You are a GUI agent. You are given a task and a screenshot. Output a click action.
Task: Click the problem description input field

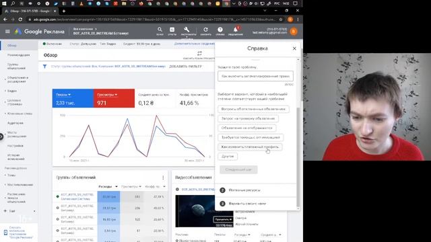tap(255, 76)
